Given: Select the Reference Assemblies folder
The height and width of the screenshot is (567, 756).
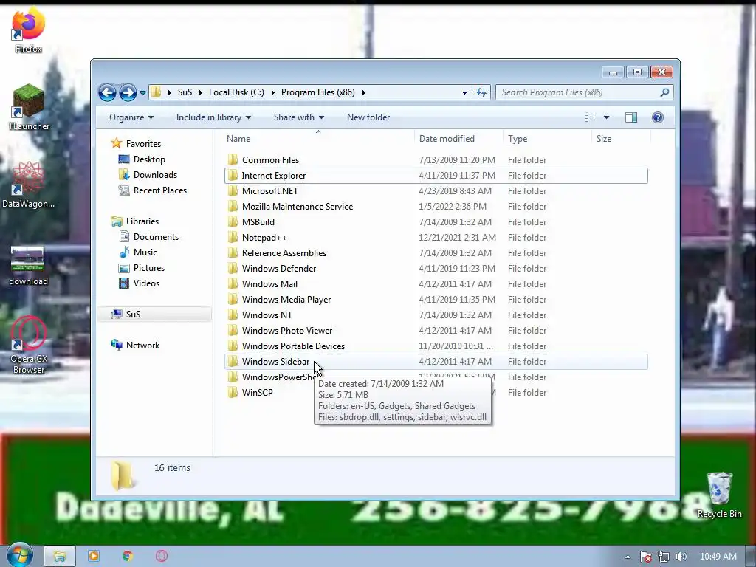Looking at the screenshot, I should [436, 252].
